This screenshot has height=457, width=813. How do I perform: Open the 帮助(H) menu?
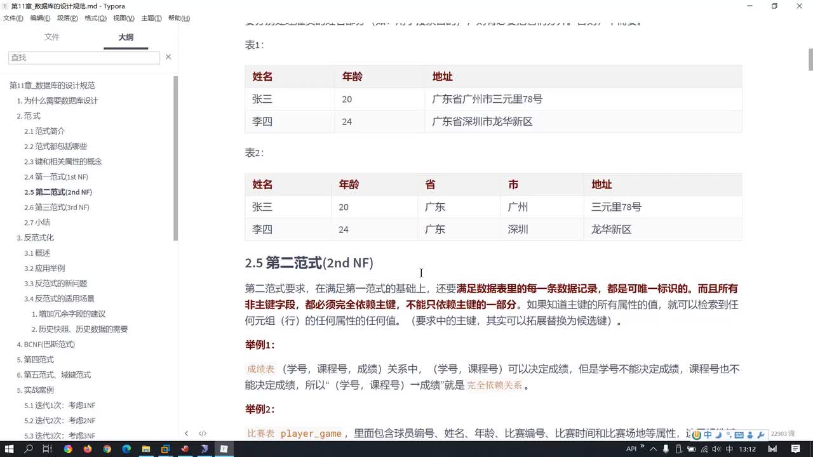[178, 18]
